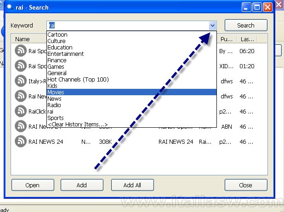The height and width of the screenshot is (212, 284).
Task: Click the ABN publisher cell
Action: coord(227,127)
